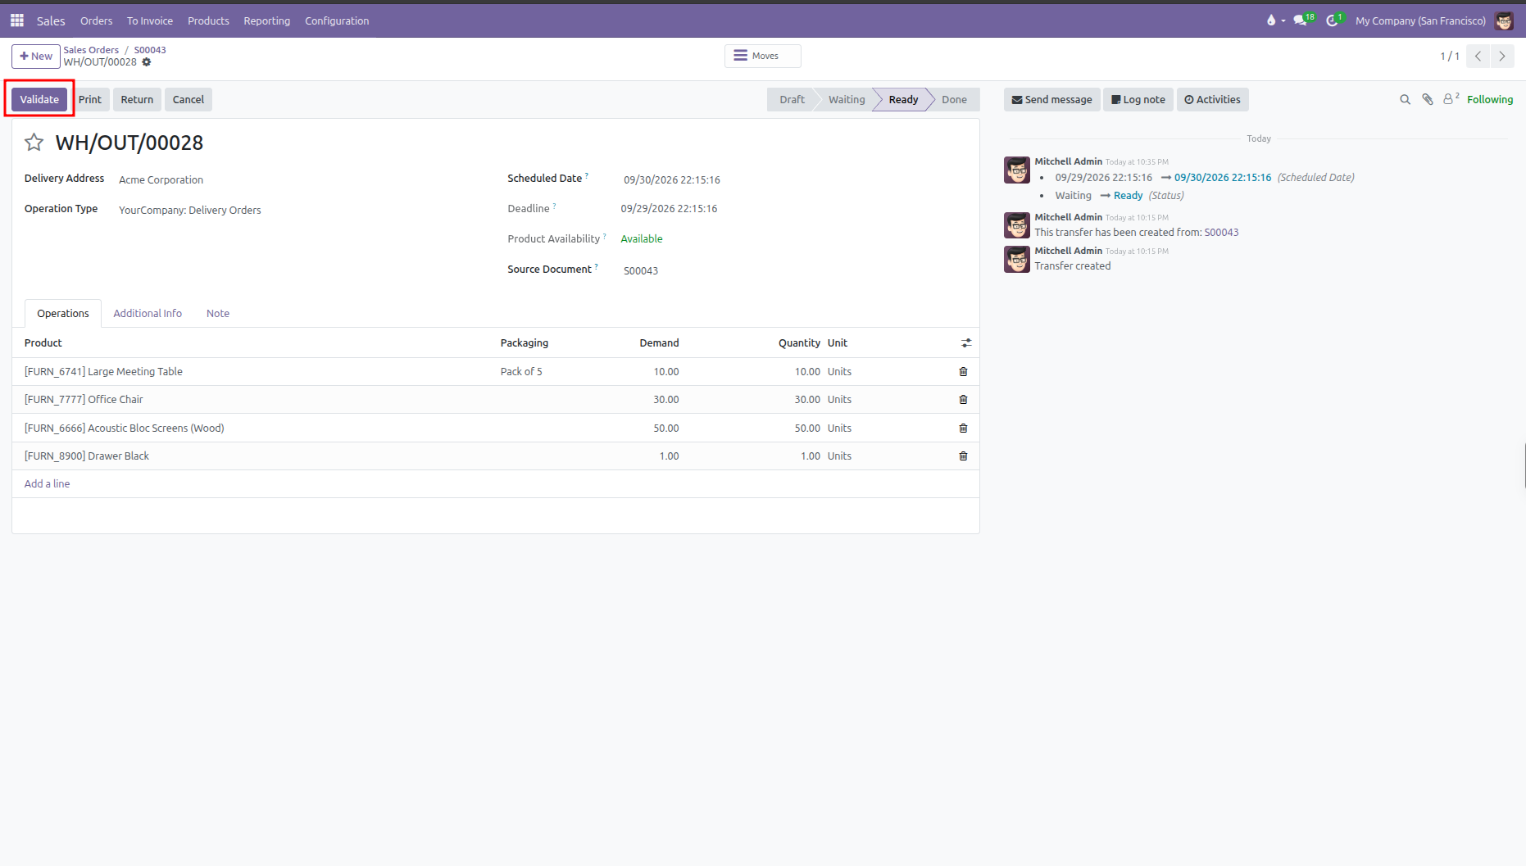Create a New record

pos(36,57)
